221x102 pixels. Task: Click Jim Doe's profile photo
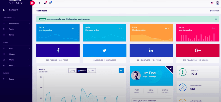[x=136, y=75]
